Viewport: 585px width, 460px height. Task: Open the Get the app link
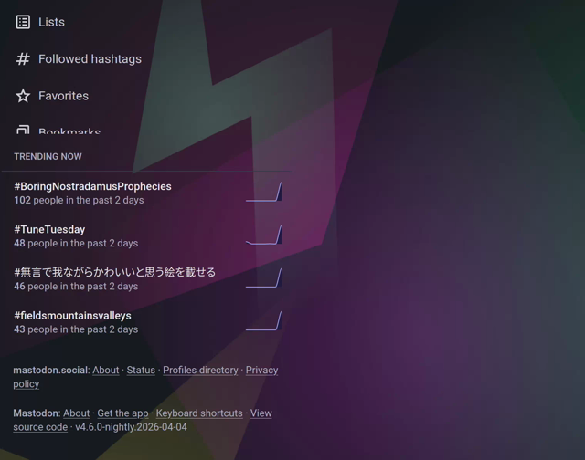(122, 413)
